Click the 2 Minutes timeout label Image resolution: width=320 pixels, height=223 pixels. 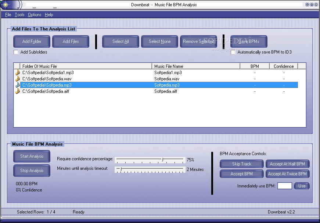tap(195, 169)
